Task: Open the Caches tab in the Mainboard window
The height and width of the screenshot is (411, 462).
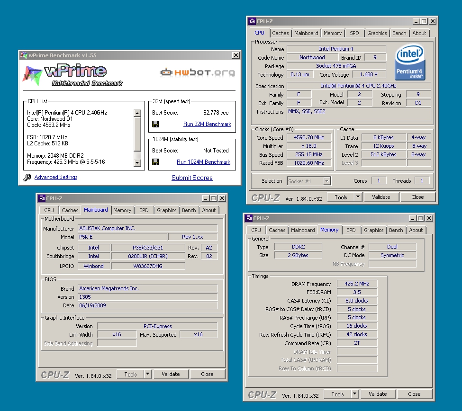Action: point(70,210)
